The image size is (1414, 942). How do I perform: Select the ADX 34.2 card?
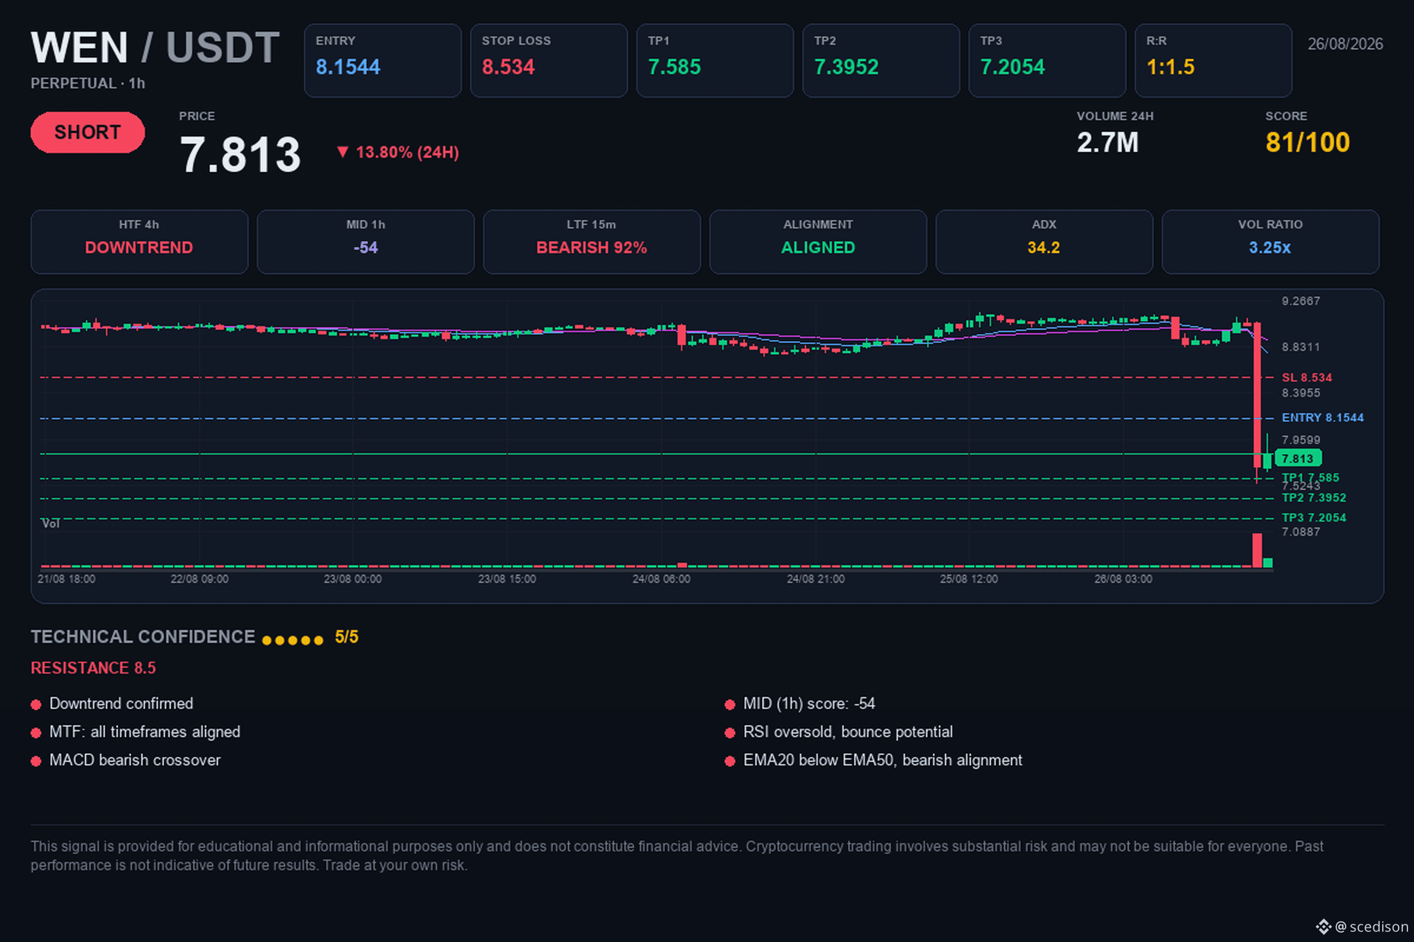click(1044, 241)
